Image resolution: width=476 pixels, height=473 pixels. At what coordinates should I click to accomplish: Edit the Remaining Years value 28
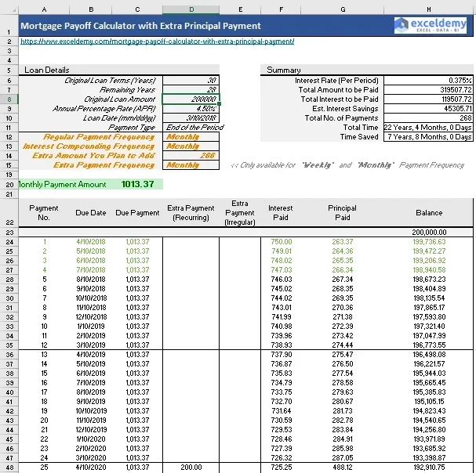(x=191, y=90)
